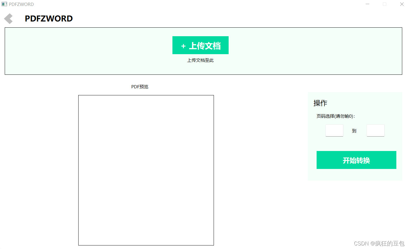This screenshot has height=249, width=409.
Task: Click the PDF预览 label
Action: [x=140, y=87]
